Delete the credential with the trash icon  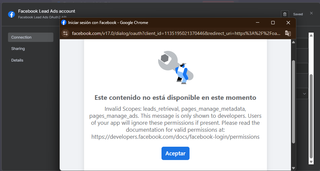(285, 14)
